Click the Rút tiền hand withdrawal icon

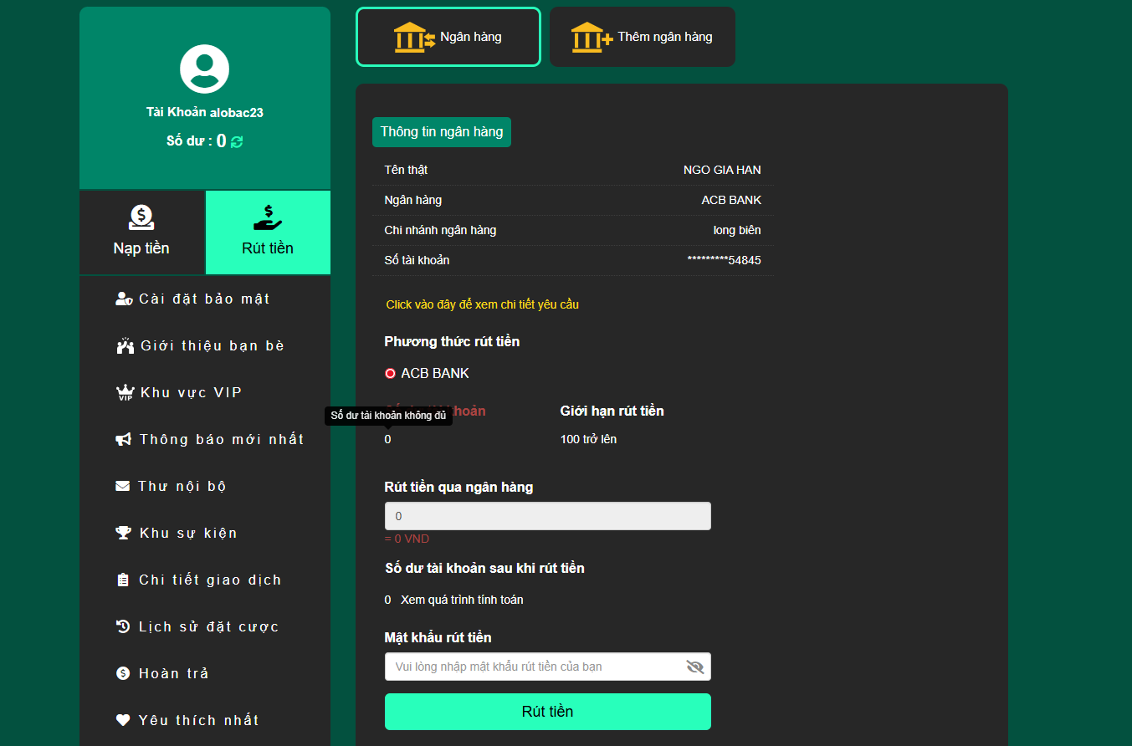pyautogui.click(x=267, y=217)
